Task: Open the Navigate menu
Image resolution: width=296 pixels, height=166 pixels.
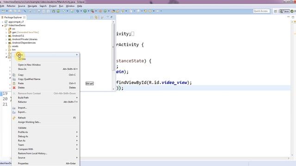Action: click(32, 6)
